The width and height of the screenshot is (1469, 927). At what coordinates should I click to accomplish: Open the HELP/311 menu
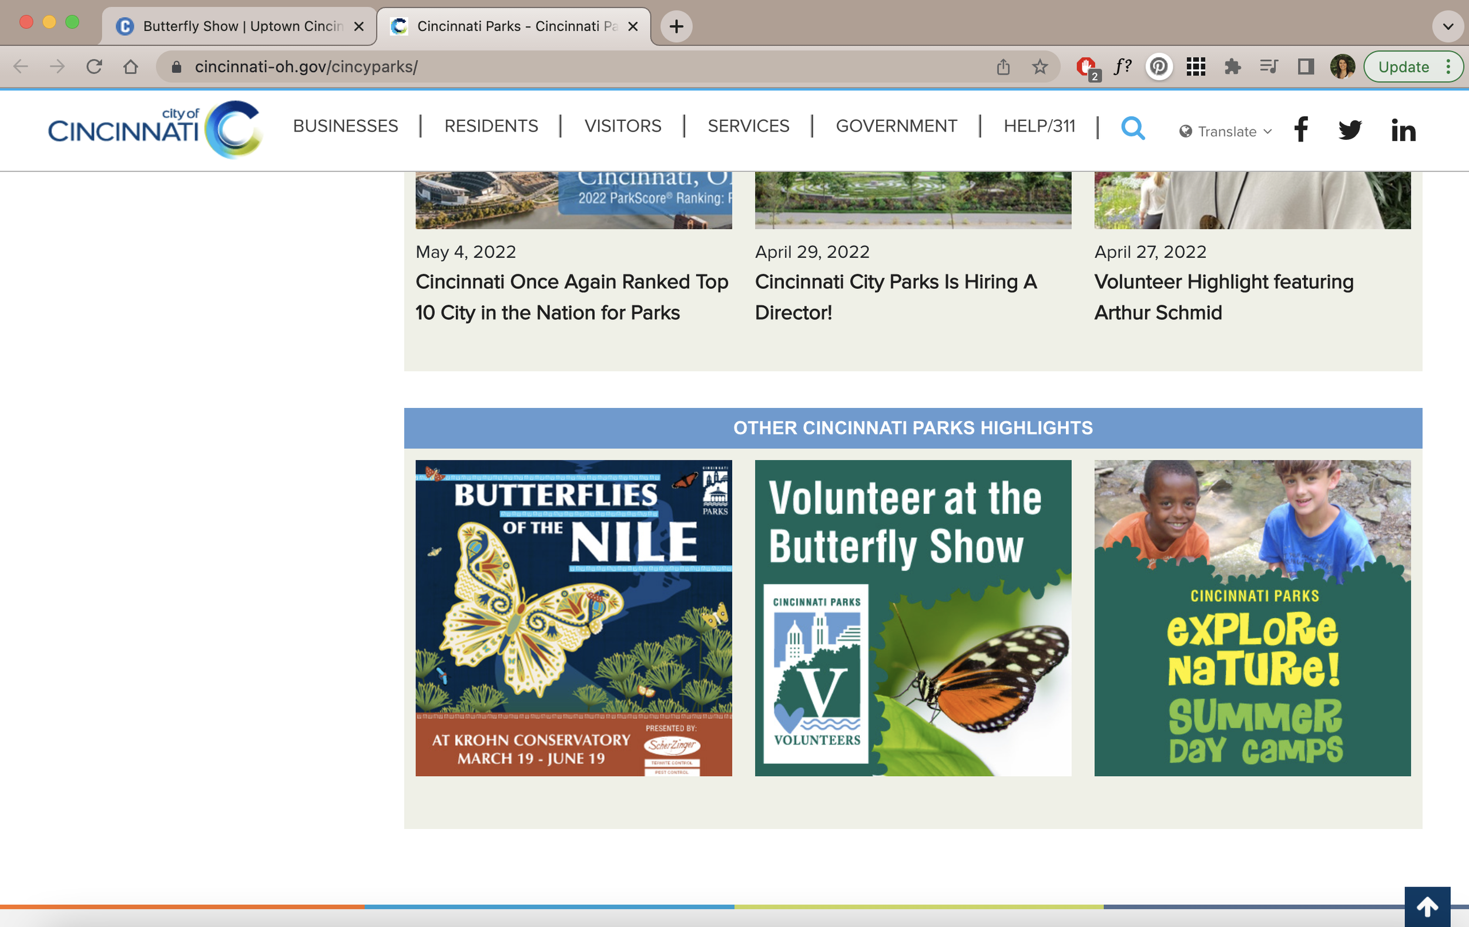pyautogui.click(x=1039, y=126)
